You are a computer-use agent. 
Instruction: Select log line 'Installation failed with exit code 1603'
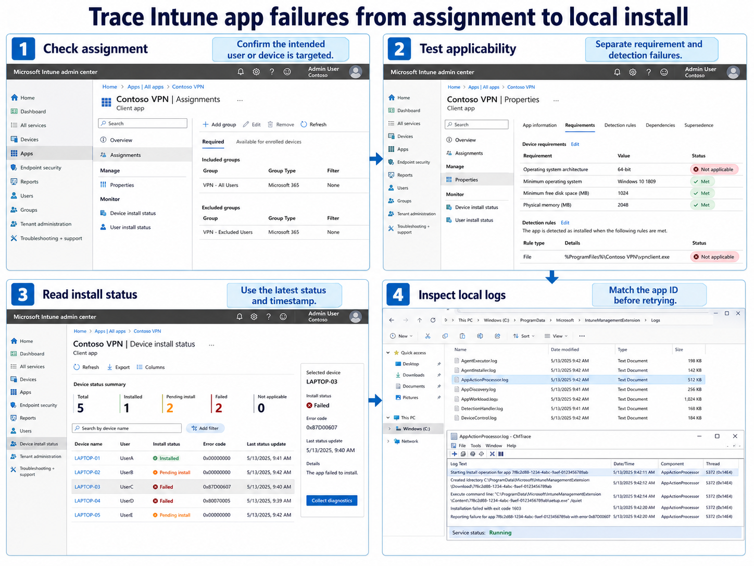coord(593,508)
